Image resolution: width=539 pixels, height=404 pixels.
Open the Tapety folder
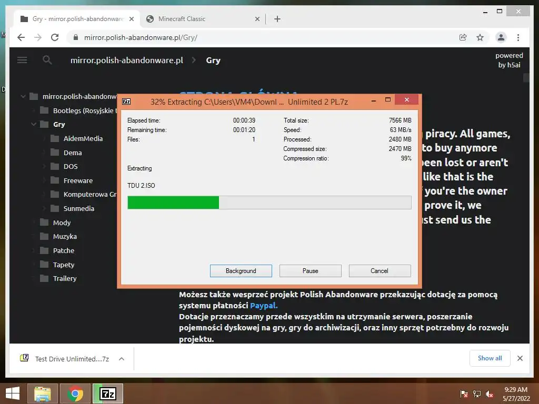64,265
